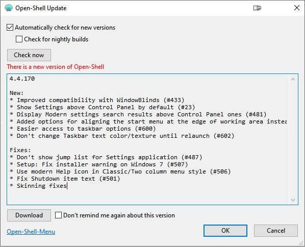Toggle Automatically check for new versions
The height and width of the screenshot is (247, 305).
(10, 28)
